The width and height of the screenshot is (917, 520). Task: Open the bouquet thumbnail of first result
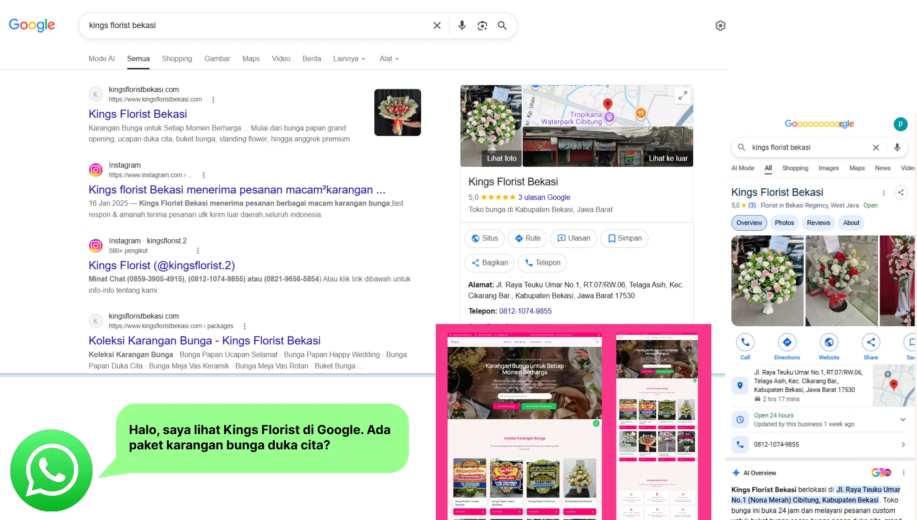(x=397, y=112)
